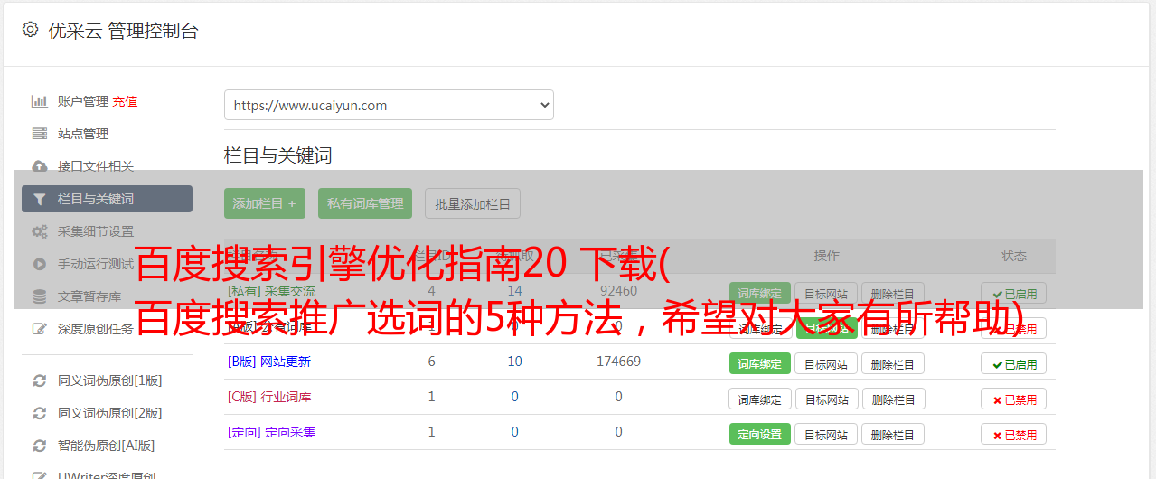Toggle 已禁用 status for 行业词库 row
1156x479 pixels.
[x=1014, y=399]
